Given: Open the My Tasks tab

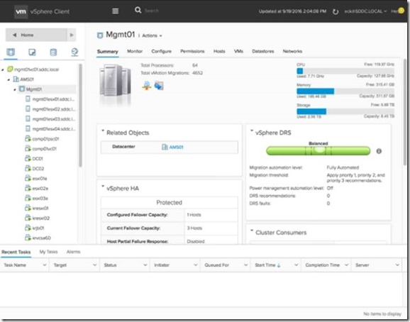Looking at the screenshot, I should coord(48,252).
